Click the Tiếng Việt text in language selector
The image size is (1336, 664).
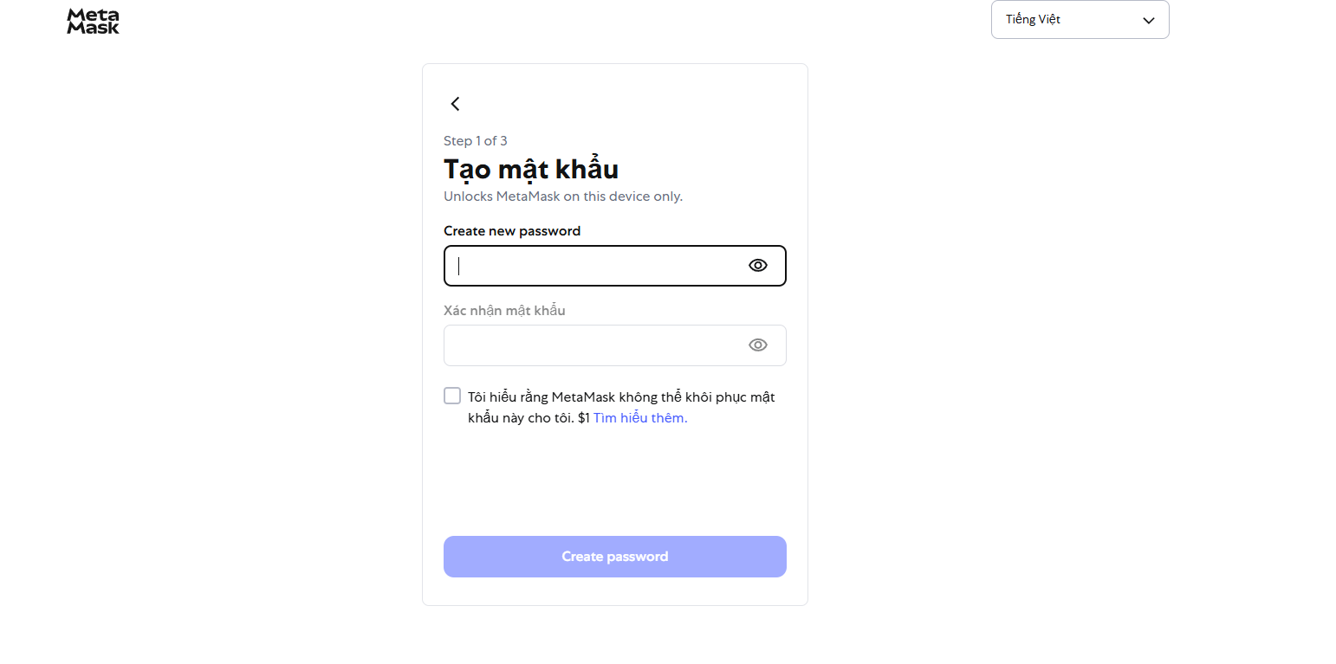tap(1033, 20)
